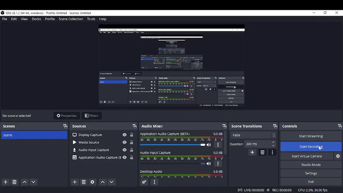Lock the Application Audio Capture source
343x193 pixels.
point(131,157)
